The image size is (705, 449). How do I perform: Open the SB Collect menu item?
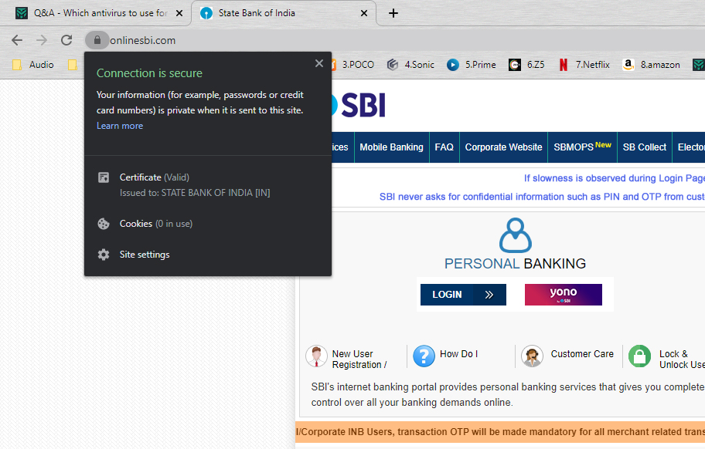(x=644, y=147)
